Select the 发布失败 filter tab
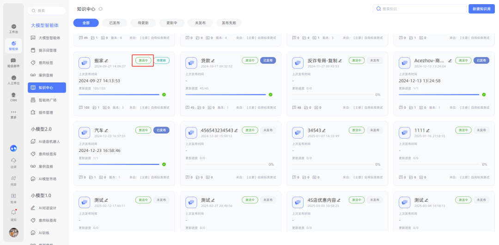 229,23
